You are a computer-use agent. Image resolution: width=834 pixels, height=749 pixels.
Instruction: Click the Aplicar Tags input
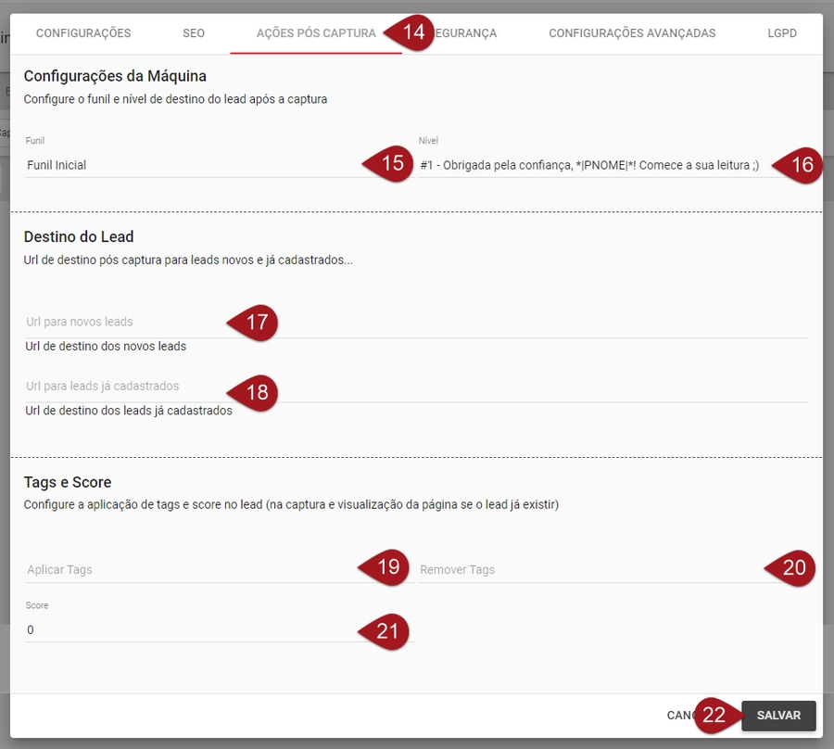tap(185, 569)
